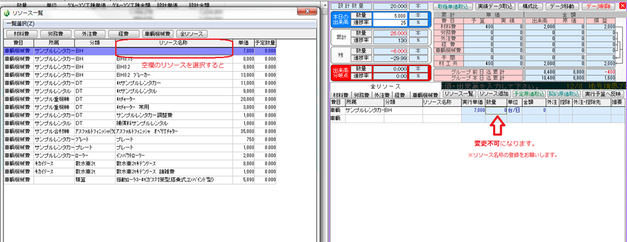Open リソース一覧 button in right panel
627x242 pixels.
(x=459, y=93)
